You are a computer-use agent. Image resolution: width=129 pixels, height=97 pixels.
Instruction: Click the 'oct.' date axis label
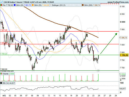(4, 95)
